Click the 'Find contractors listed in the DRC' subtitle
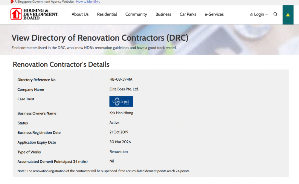This screenshot has height=184, width=299. click(x=94, y=47)
